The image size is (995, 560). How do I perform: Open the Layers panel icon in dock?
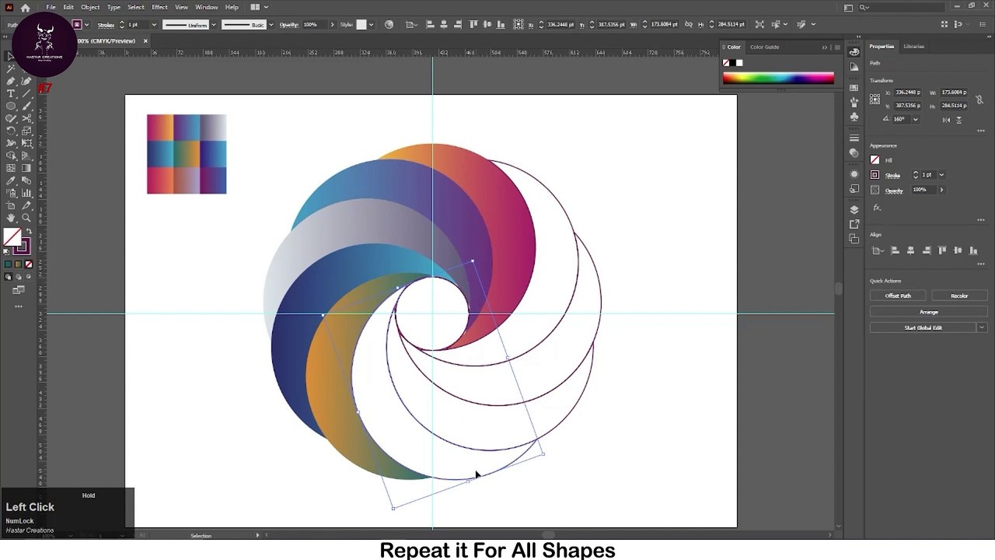[x=854, y=209]
